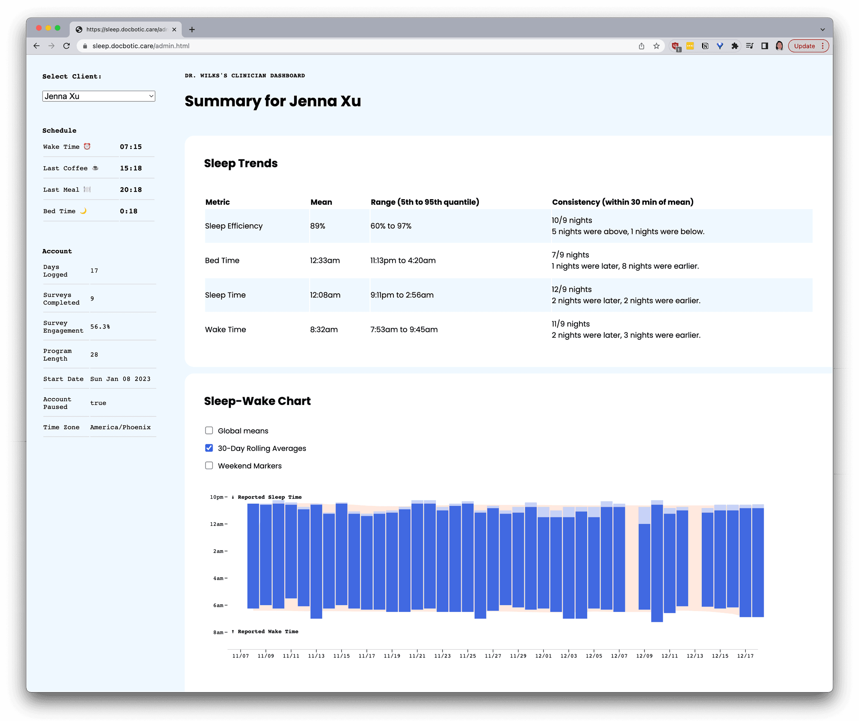859x721 pixels.
Task: Open a new browser tab
Action: tap(192, 29)
